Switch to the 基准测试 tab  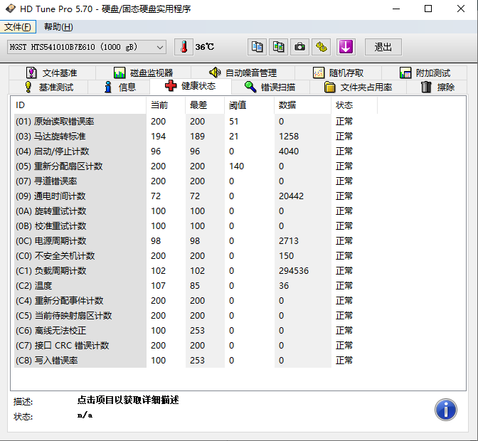[49, 87]
